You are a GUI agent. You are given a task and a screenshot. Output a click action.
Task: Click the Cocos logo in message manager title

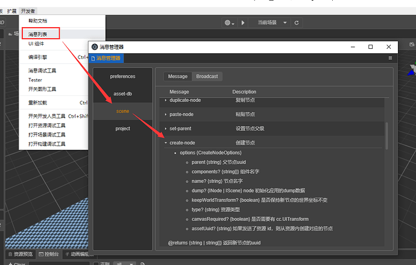click(95, 47)
